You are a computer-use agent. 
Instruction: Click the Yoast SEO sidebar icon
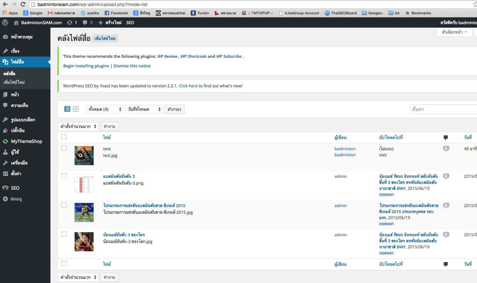click(x=5, y=188)
